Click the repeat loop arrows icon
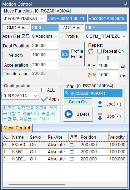 click(x=91, y=51)
